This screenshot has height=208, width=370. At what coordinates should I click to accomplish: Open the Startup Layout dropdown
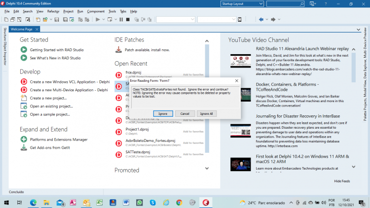(x=242, y=4)
